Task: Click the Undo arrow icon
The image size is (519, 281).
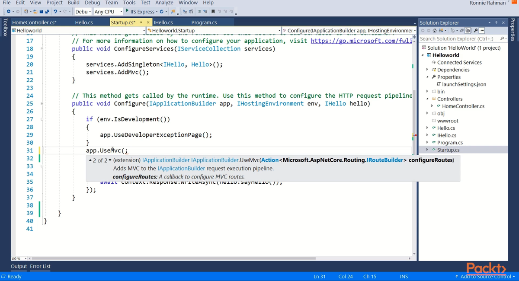Action: click(55, 12)
